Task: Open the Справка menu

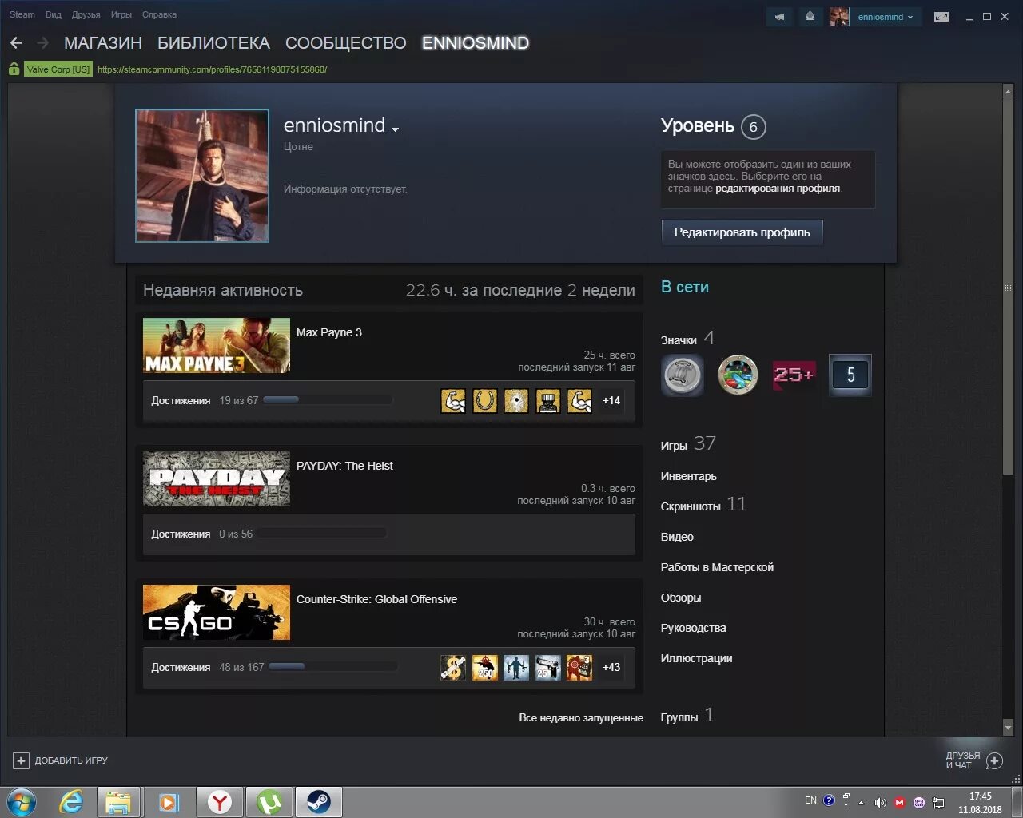Action: point(159,14)
